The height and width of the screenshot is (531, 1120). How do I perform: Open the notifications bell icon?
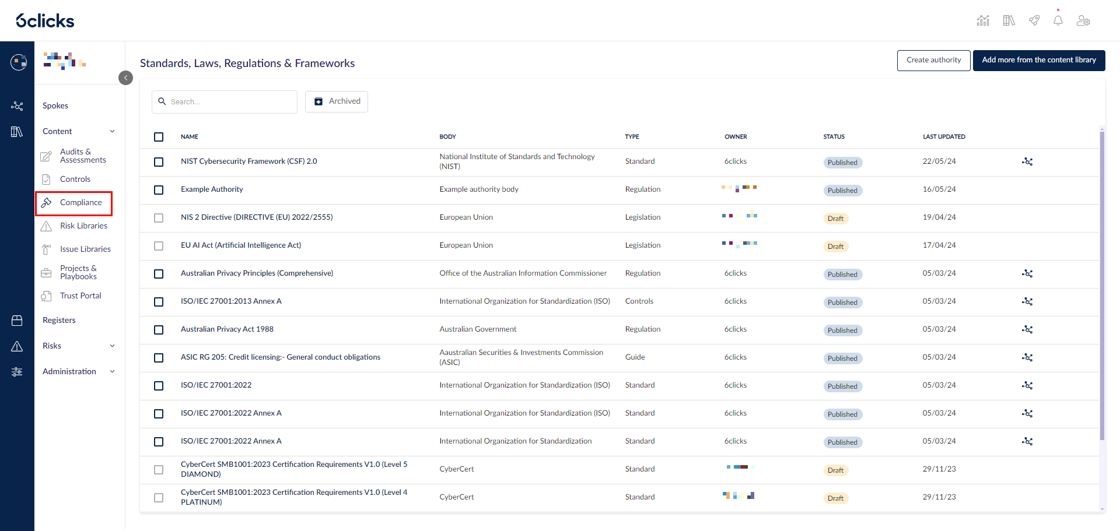pyautogui.click(x=1058, y=20)
